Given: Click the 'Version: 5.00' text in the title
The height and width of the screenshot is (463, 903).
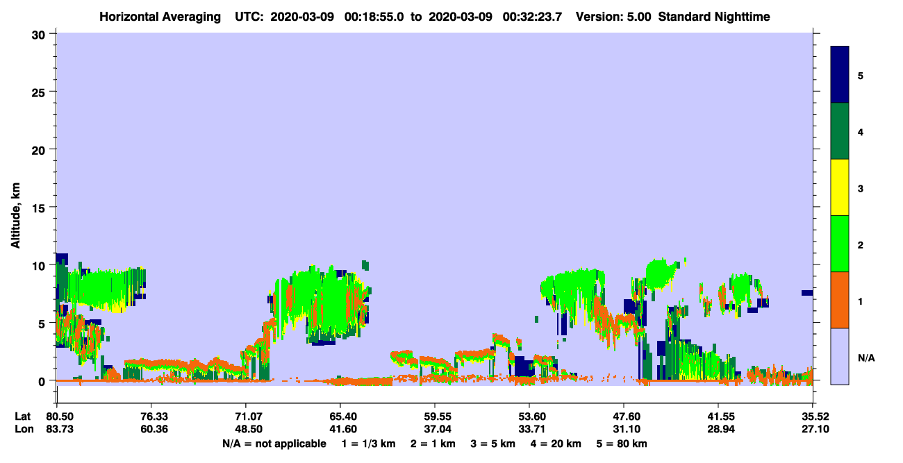Looking at the screenshot, I should tap(613, 17).
